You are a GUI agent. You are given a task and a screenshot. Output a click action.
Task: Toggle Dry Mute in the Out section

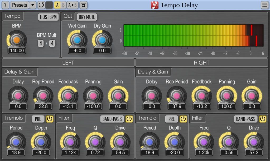tap(86, 17)
